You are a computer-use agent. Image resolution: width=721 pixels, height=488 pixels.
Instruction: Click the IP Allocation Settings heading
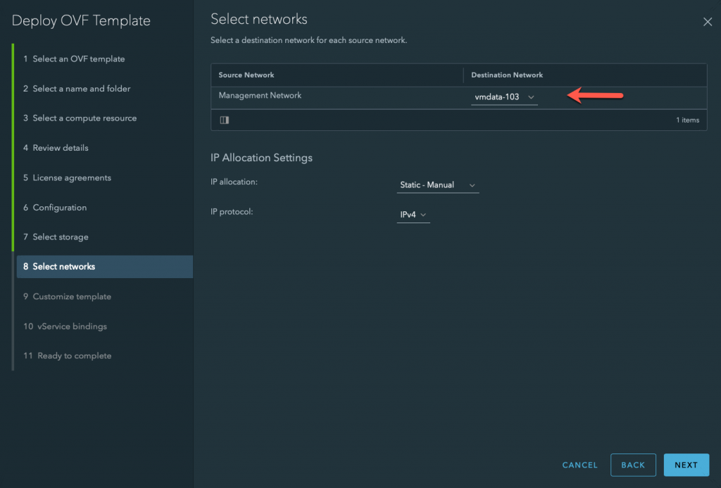coord(261,158)
